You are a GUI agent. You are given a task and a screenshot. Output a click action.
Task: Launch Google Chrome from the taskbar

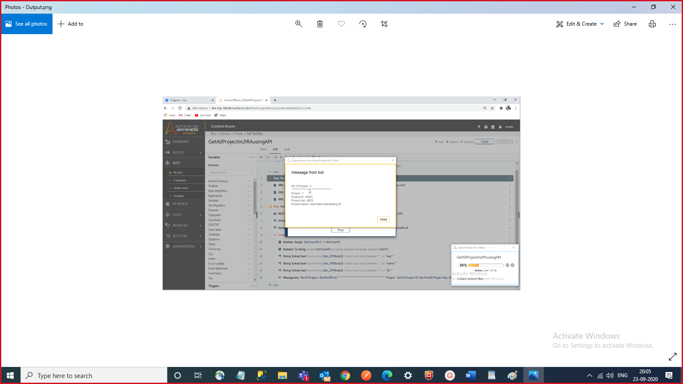345,375
